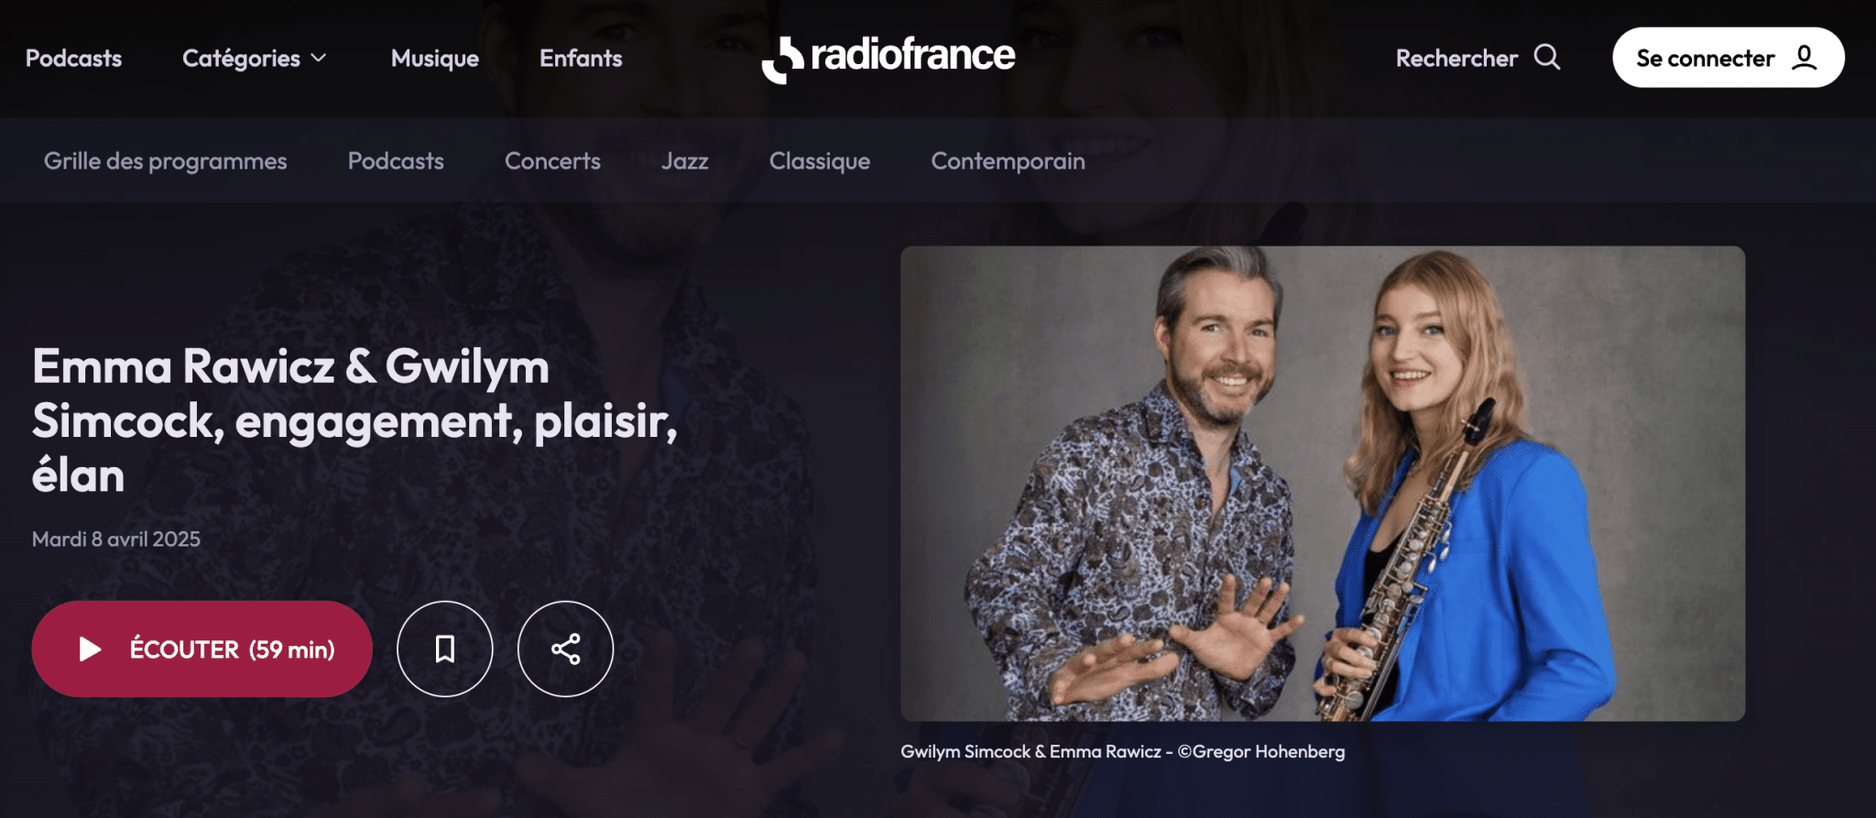
Task: Bookmark this episode with the bookmark icon
Action: point(444,649)
